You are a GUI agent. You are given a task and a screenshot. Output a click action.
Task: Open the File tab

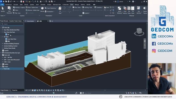pos(2,5)
